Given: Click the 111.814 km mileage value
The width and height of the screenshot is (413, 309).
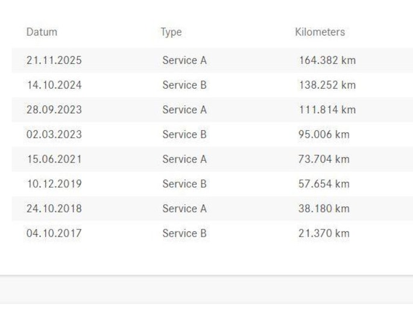Looking at the screenshot, I should pyautogui.click(x=327, y=110).
